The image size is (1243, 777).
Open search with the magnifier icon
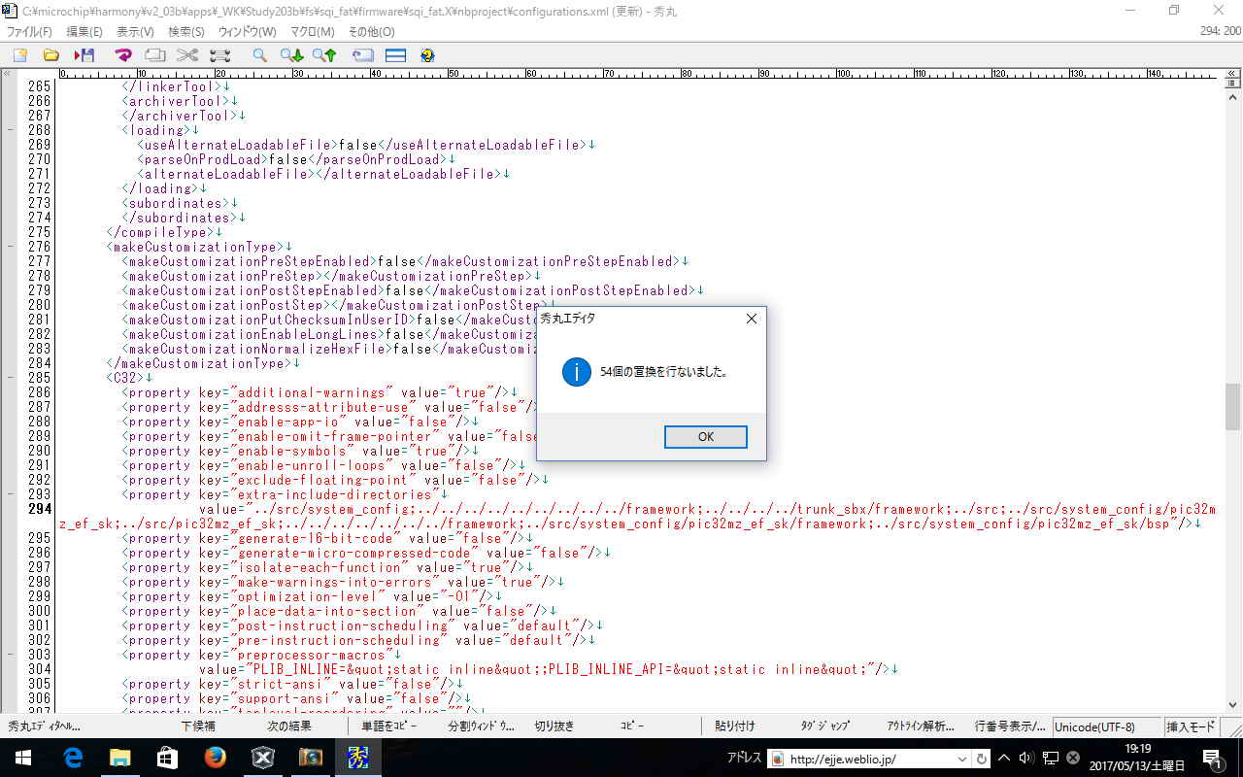(x=259, y=55)
